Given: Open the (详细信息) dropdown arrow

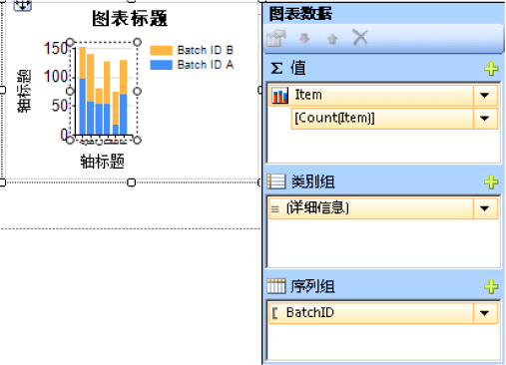Looking at the screenshot, I should pyautogui.click(x=485, y=208).
